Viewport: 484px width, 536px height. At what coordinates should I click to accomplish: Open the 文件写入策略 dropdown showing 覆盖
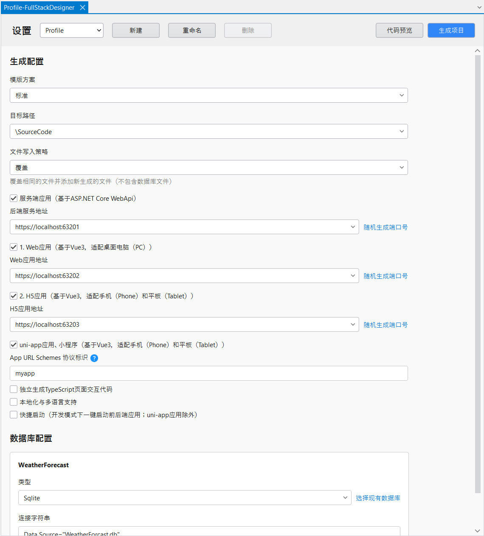(208, 168)
